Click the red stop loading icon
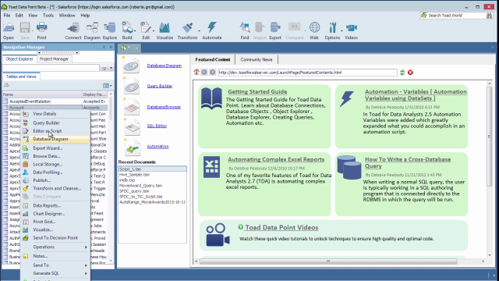This screenshot has height=281, width=499. pos(411,73)
